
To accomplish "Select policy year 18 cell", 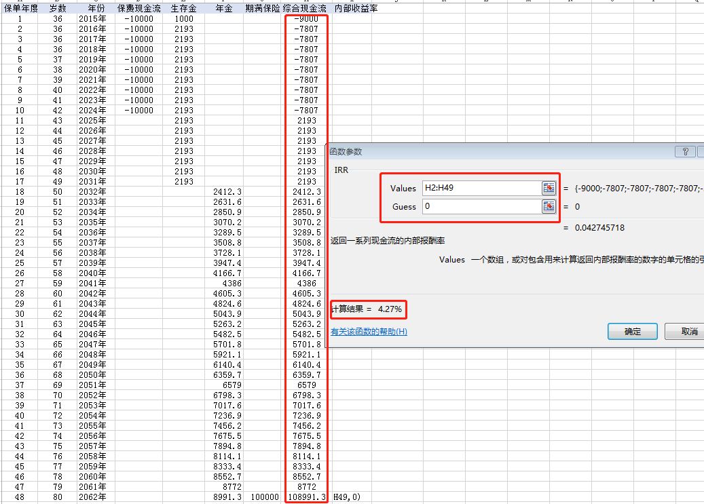I will pyautogui.click(x=20, y=192).
